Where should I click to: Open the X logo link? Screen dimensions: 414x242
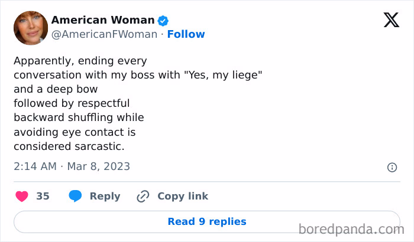coord(392,20)
